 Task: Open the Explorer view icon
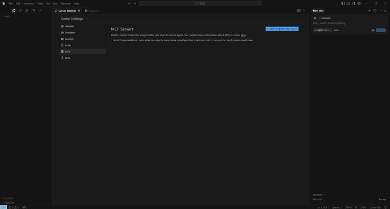[x=14, y=11]
